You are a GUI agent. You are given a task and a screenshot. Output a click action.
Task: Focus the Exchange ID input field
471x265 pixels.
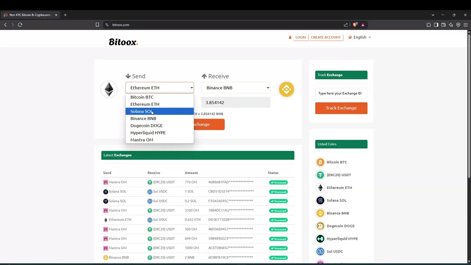(341, 93)
